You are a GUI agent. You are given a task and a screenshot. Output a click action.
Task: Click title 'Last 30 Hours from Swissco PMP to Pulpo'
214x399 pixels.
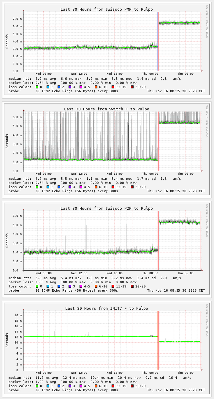(107, 9)
